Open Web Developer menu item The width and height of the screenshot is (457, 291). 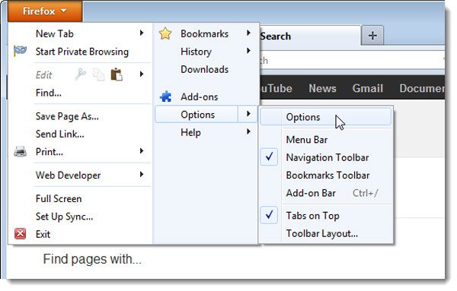68,176
